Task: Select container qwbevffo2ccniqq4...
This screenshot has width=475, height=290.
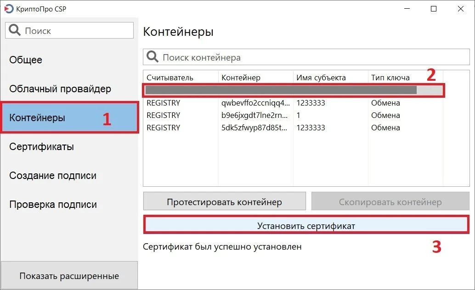Action: coord(256,103)
